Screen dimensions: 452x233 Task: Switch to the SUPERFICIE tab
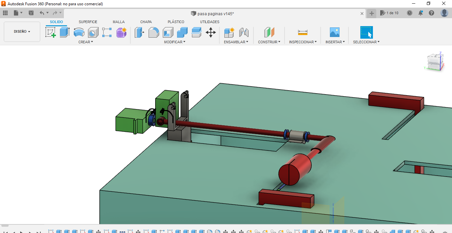(88, 22)
